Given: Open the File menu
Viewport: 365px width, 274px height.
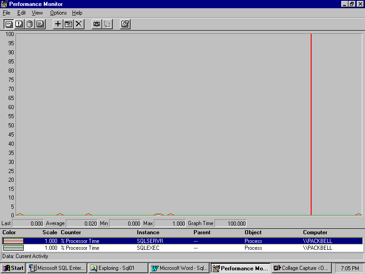Looking at the screenshot, I should pos(6,13).
